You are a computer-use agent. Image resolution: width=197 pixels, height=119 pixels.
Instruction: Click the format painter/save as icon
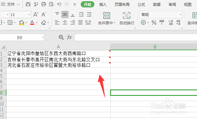click(36, 4)
